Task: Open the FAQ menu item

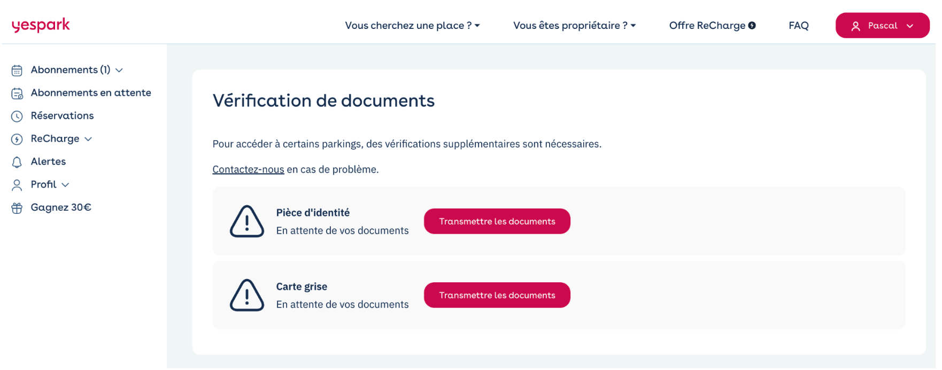Action: [x=799, y=25]
